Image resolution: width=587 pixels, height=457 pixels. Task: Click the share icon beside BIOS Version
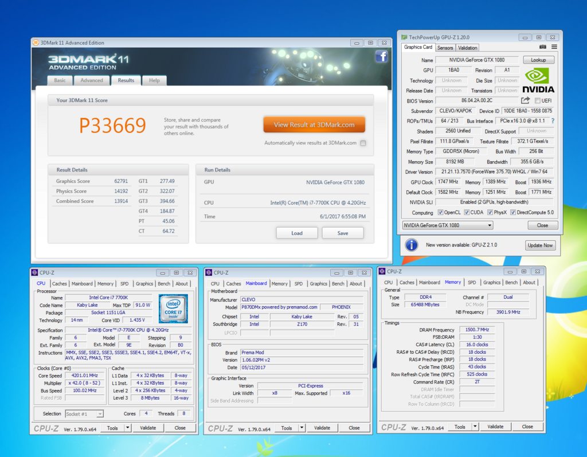point(526,101)
